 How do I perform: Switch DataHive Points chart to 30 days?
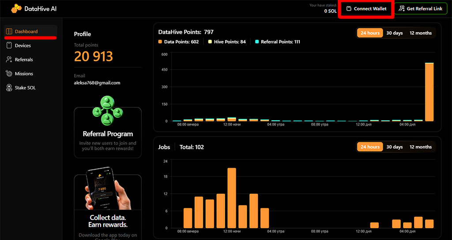click(394, 33)
